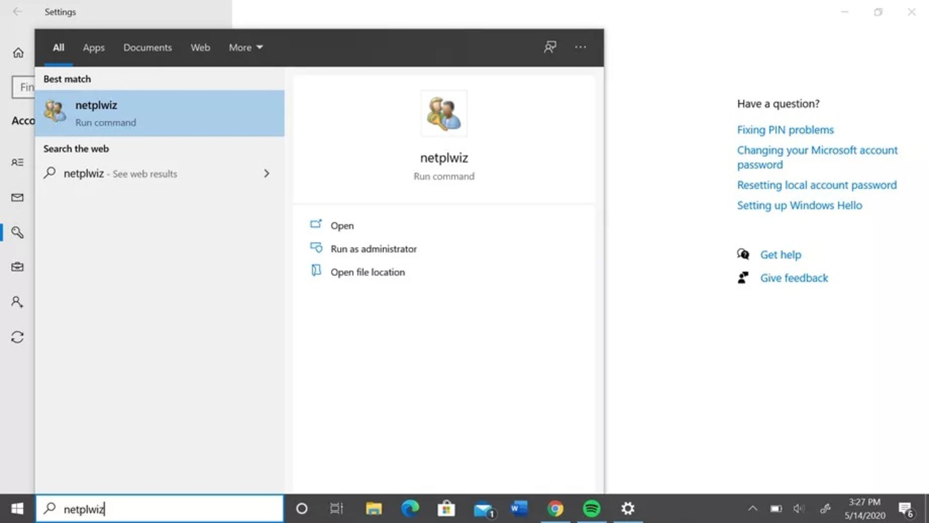Open Email & accounts envelope icon

click(17, 197)
